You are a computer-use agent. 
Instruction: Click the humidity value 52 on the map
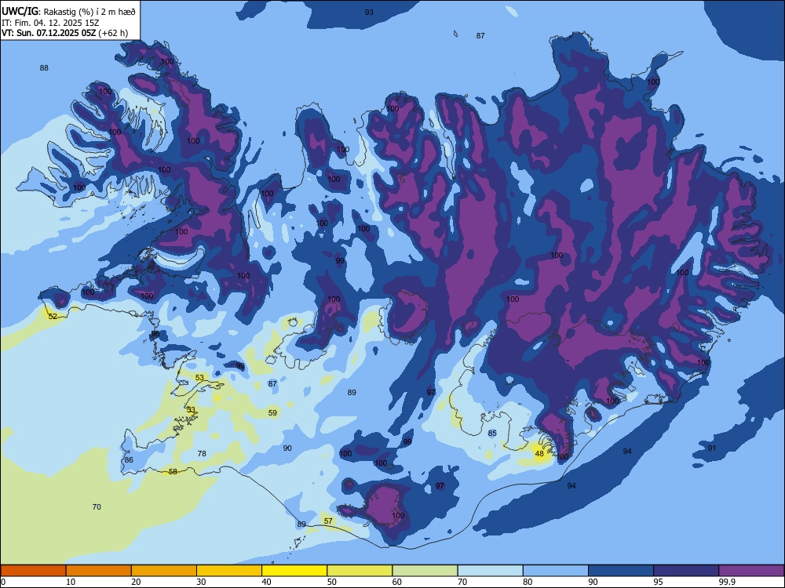pyautogui.click(x=53, y=316)
